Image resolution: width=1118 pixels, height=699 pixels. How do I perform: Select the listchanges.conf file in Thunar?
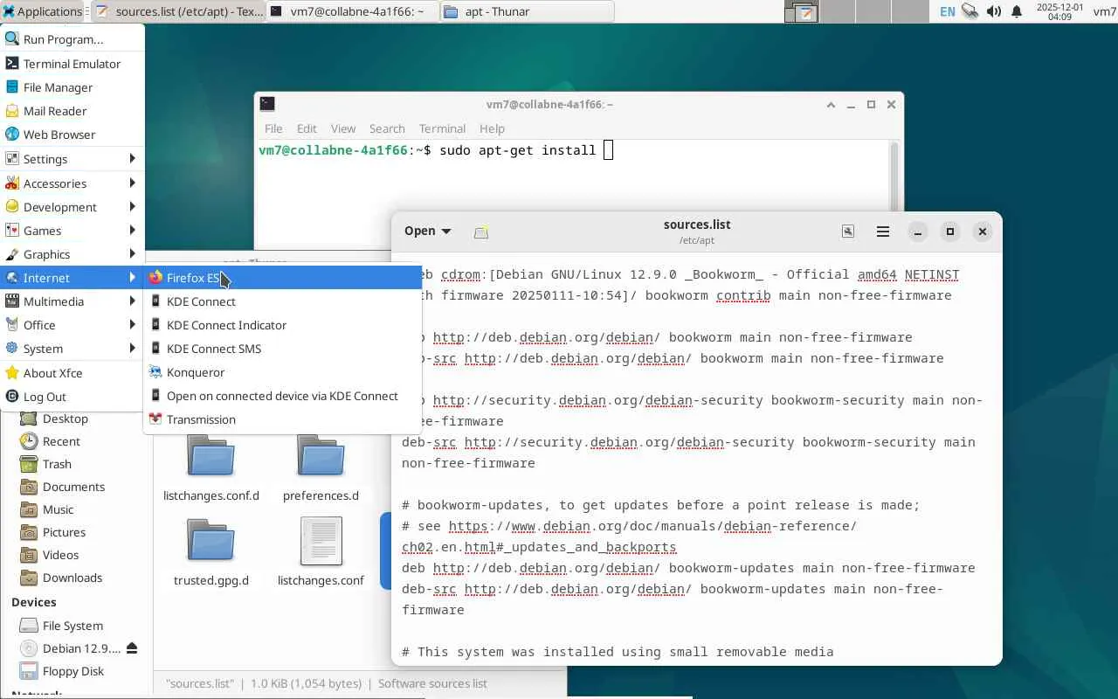click(x=321, y=552)
